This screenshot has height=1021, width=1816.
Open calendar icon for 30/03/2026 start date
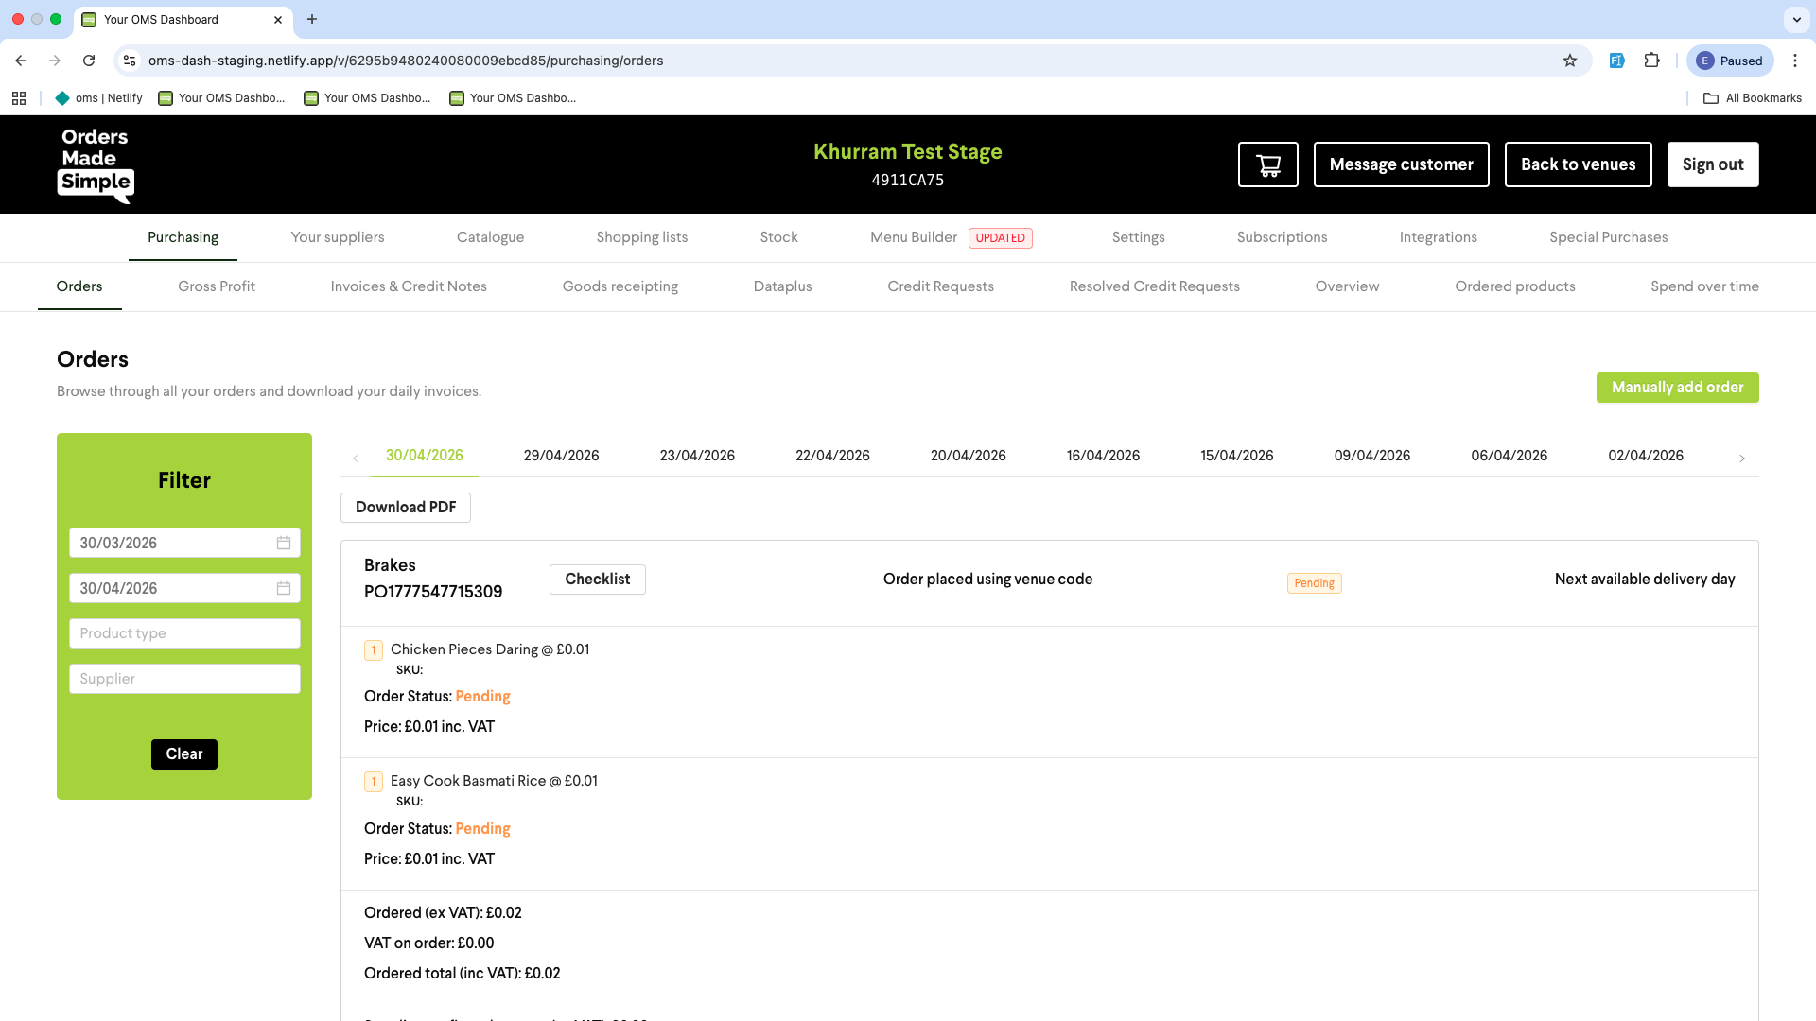[x=284, y=543]
